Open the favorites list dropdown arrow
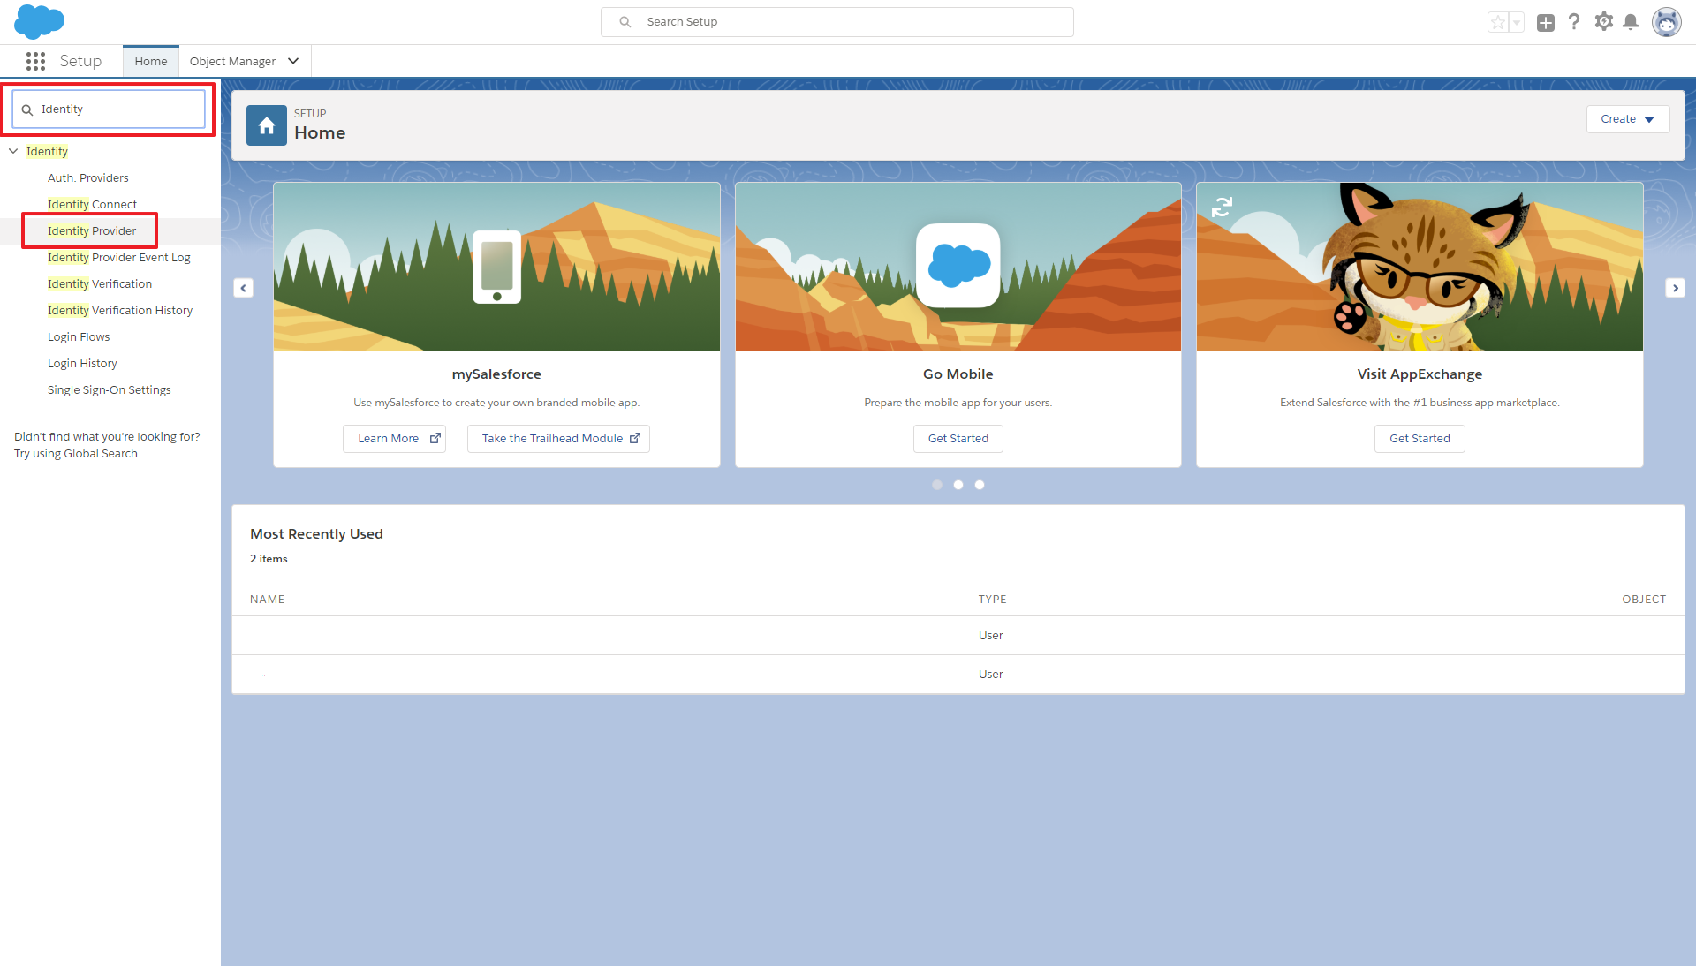This screenshot has width=1696, height=966. coord(1517,23)
